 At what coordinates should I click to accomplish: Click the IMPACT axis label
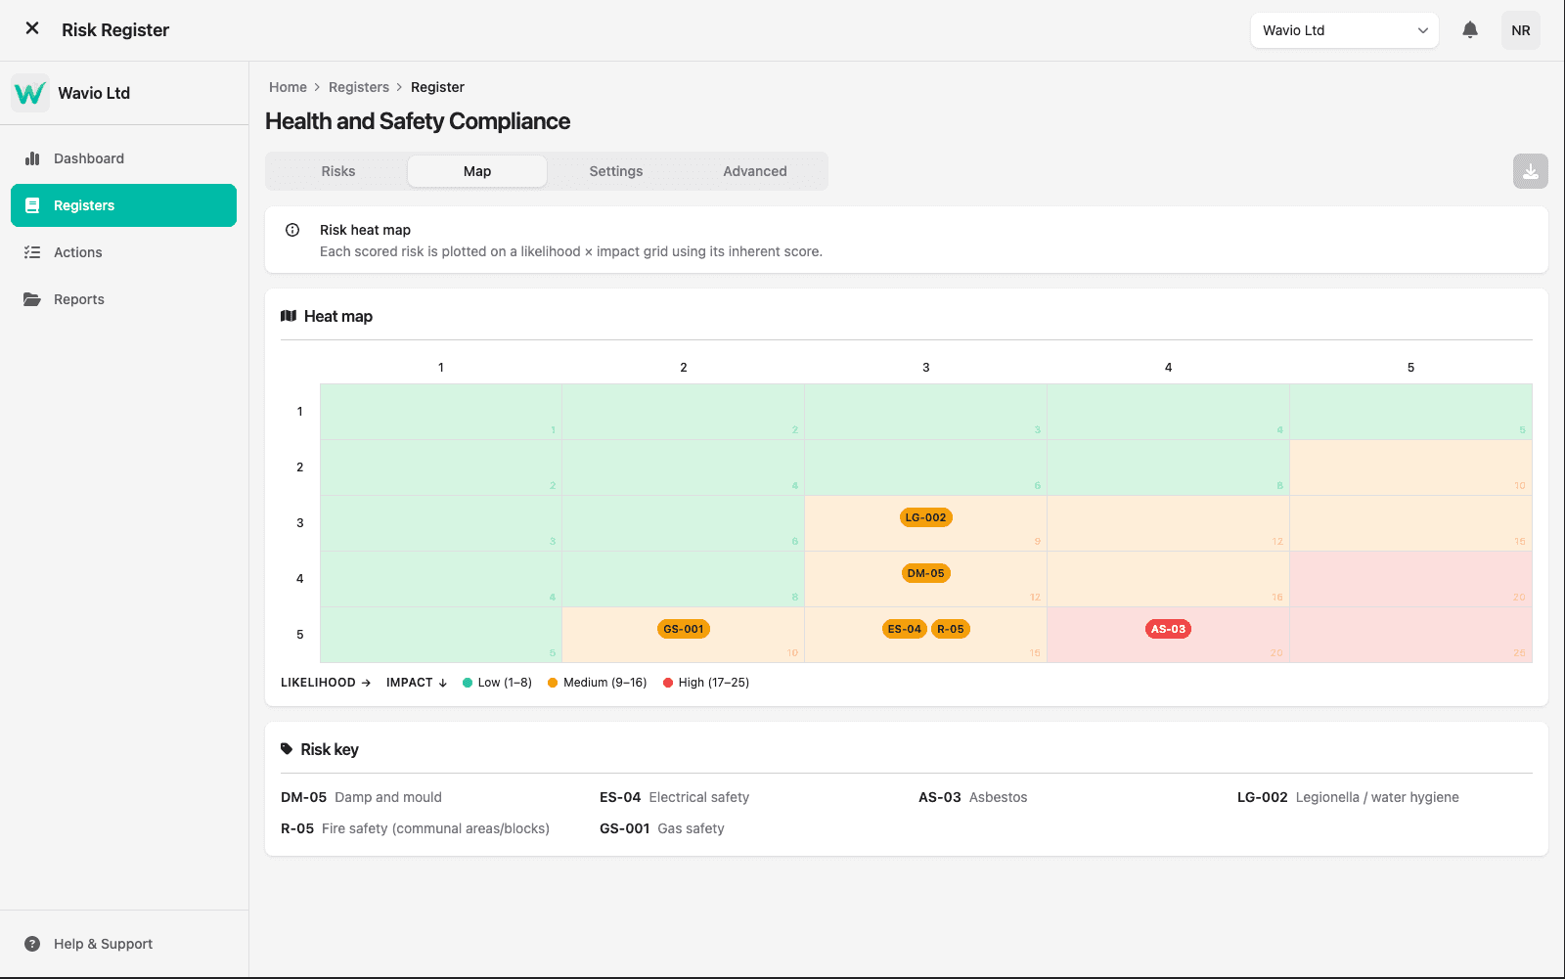click(417, 683)
